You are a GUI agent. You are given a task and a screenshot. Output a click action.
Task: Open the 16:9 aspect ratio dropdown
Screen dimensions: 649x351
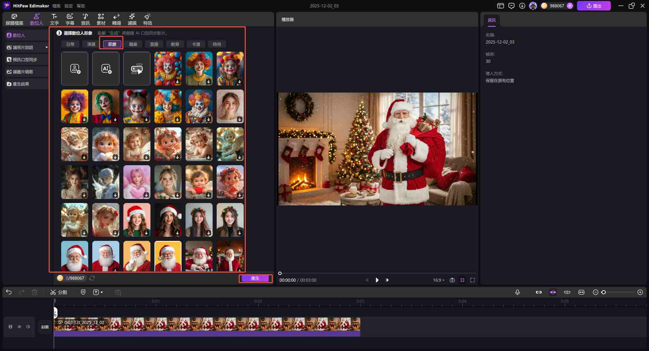[438, 280]
